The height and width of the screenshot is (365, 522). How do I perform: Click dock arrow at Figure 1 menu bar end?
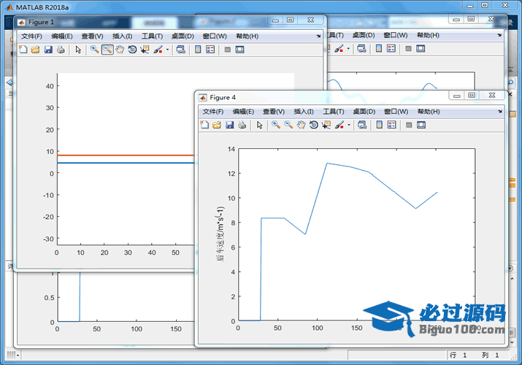[318, 36]
